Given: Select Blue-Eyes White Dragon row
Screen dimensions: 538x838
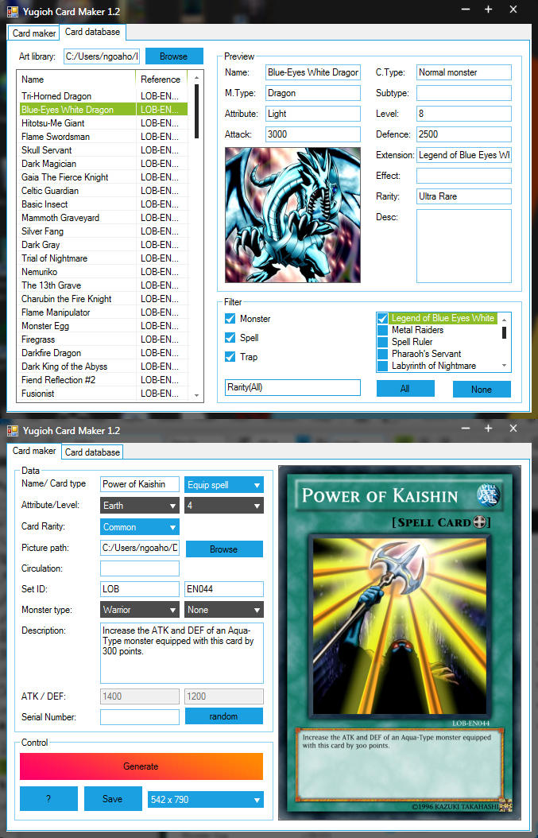Looking at the screenshot, I should coord(103,110).
